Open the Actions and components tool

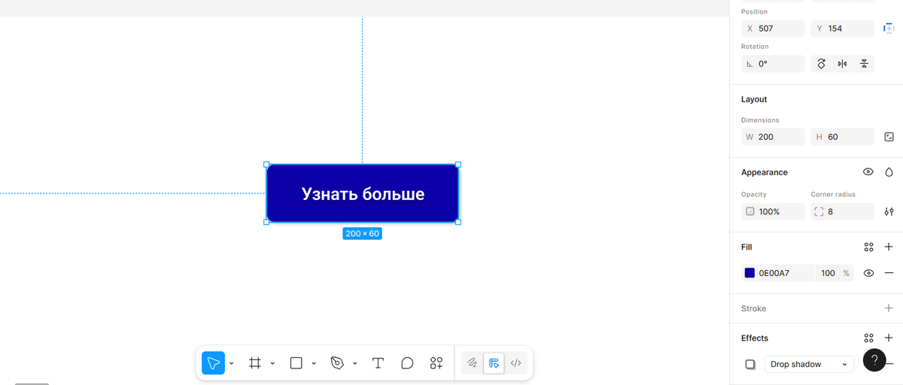(x=436, y=363)
